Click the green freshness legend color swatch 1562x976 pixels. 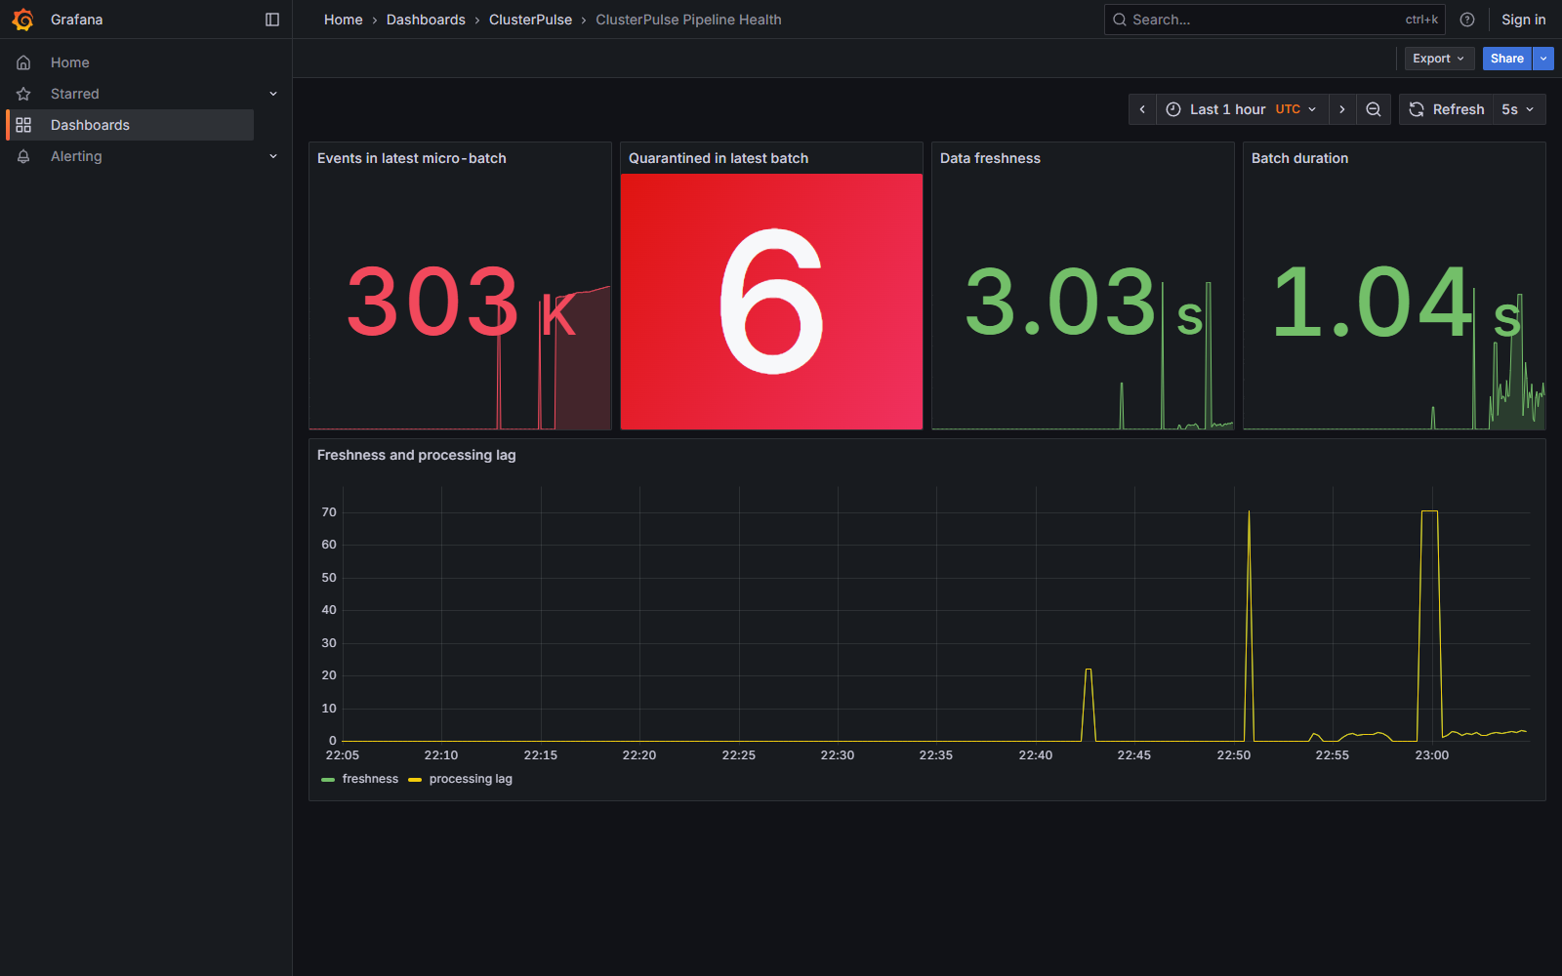coord(328,780)
